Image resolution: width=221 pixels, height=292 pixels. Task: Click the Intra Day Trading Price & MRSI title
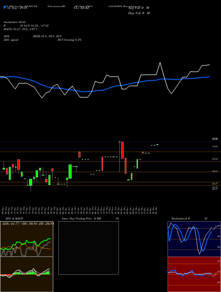click(x=90, y=219)
